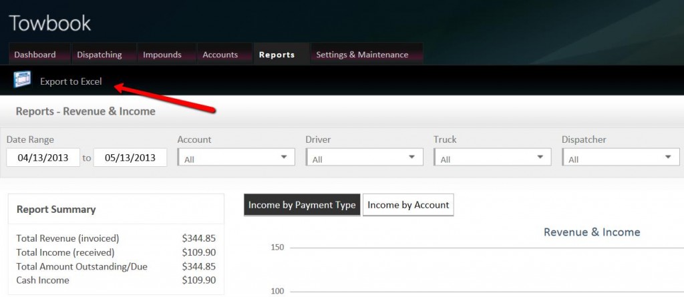Click the Revenue & Income chart title
The height and width of the screenshot is (297, 684).
(x=592, y=232)
